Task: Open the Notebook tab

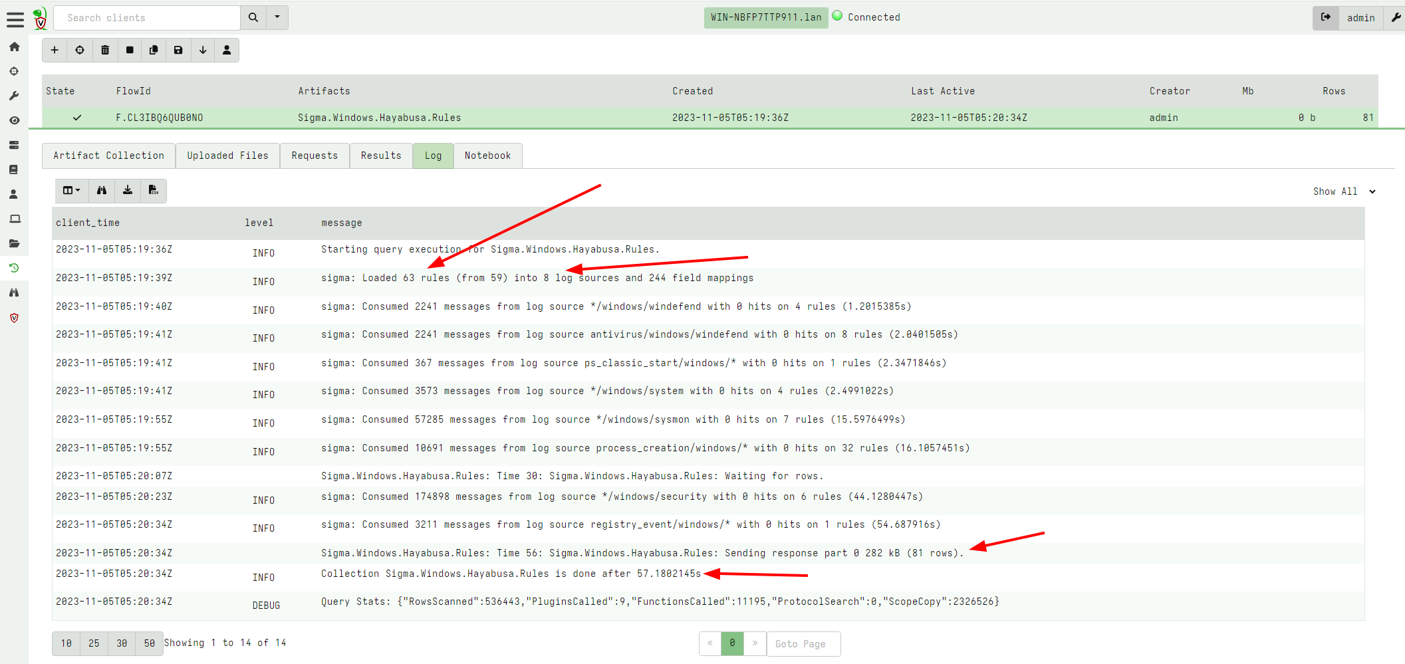Action: coord(487,156)
